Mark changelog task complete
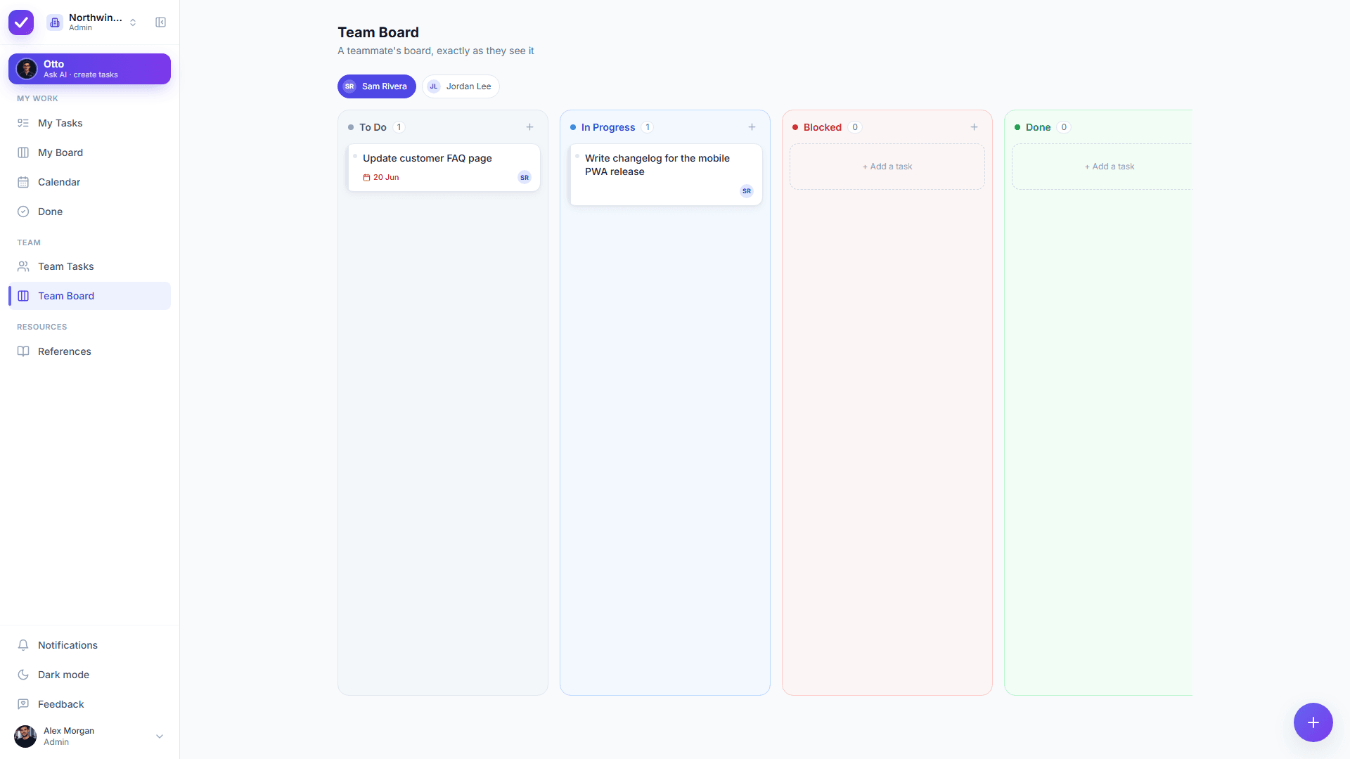The width and height of the screenshot is (1350, 759). 577,156
